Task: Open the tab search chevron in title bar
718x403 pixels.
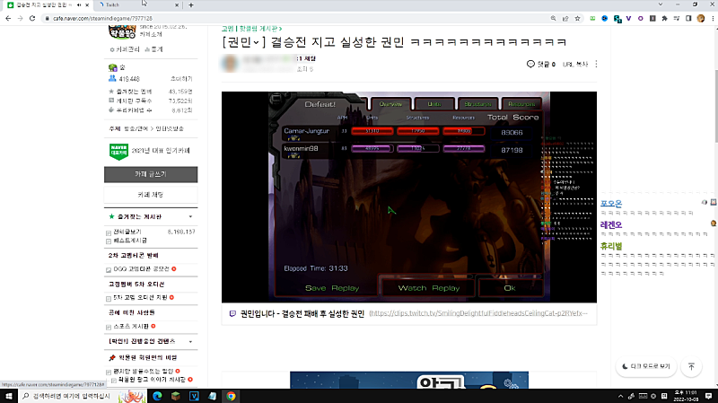Action: 661,4
